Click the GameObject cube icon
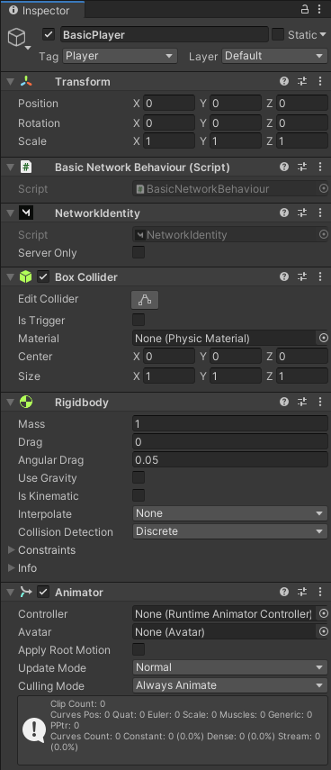 point(17,37)
